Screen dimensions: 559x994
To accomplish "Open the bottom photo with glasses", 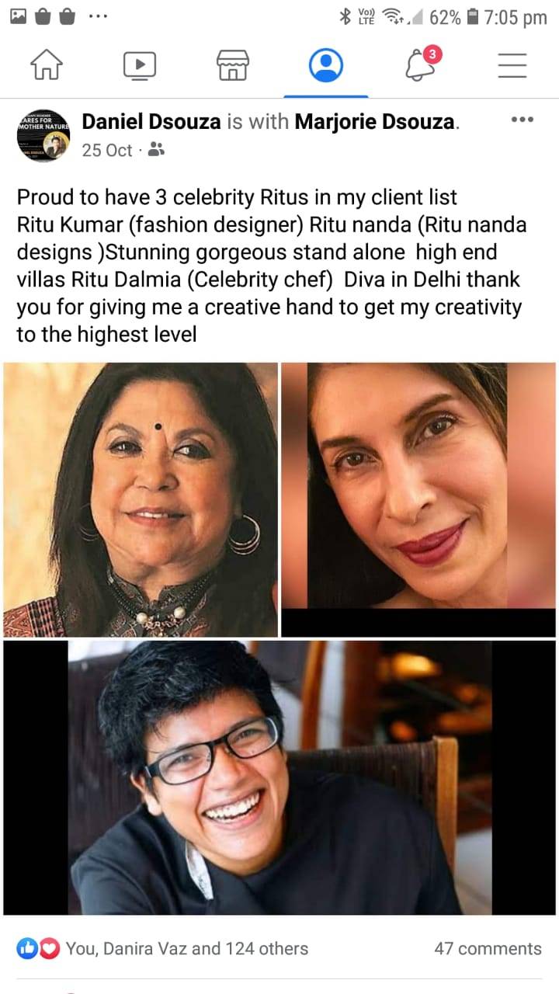I will coord(279,777).
